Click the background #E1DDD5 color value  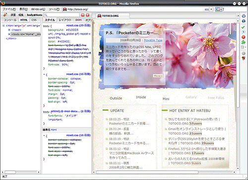pos(72,30)
